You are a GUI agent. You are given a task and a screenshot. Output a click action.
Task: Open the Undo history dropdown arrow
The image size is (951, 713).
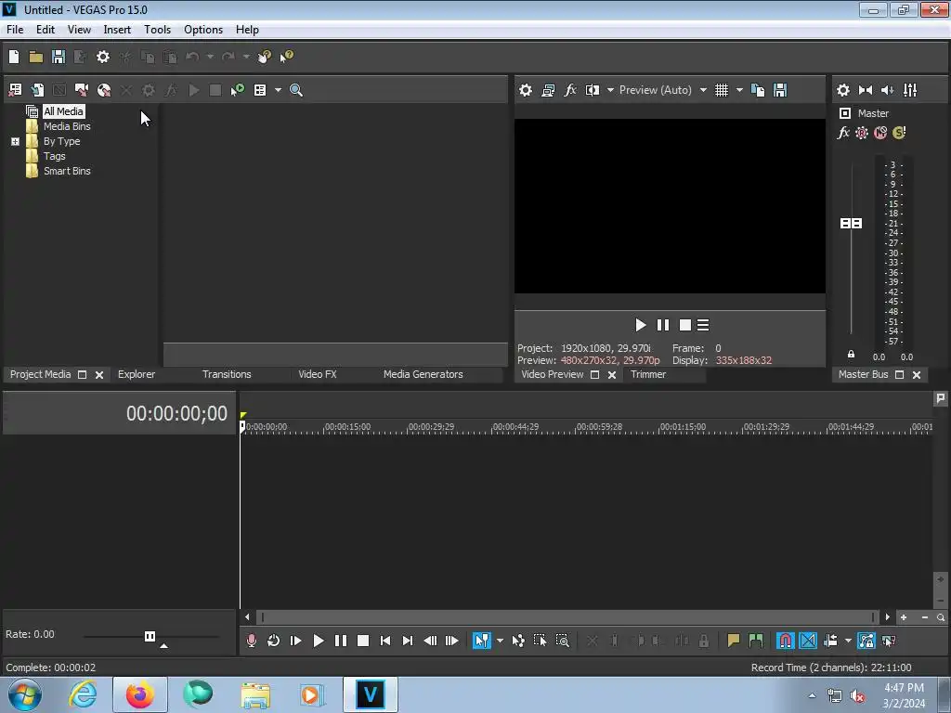click(x=210, y=57)
